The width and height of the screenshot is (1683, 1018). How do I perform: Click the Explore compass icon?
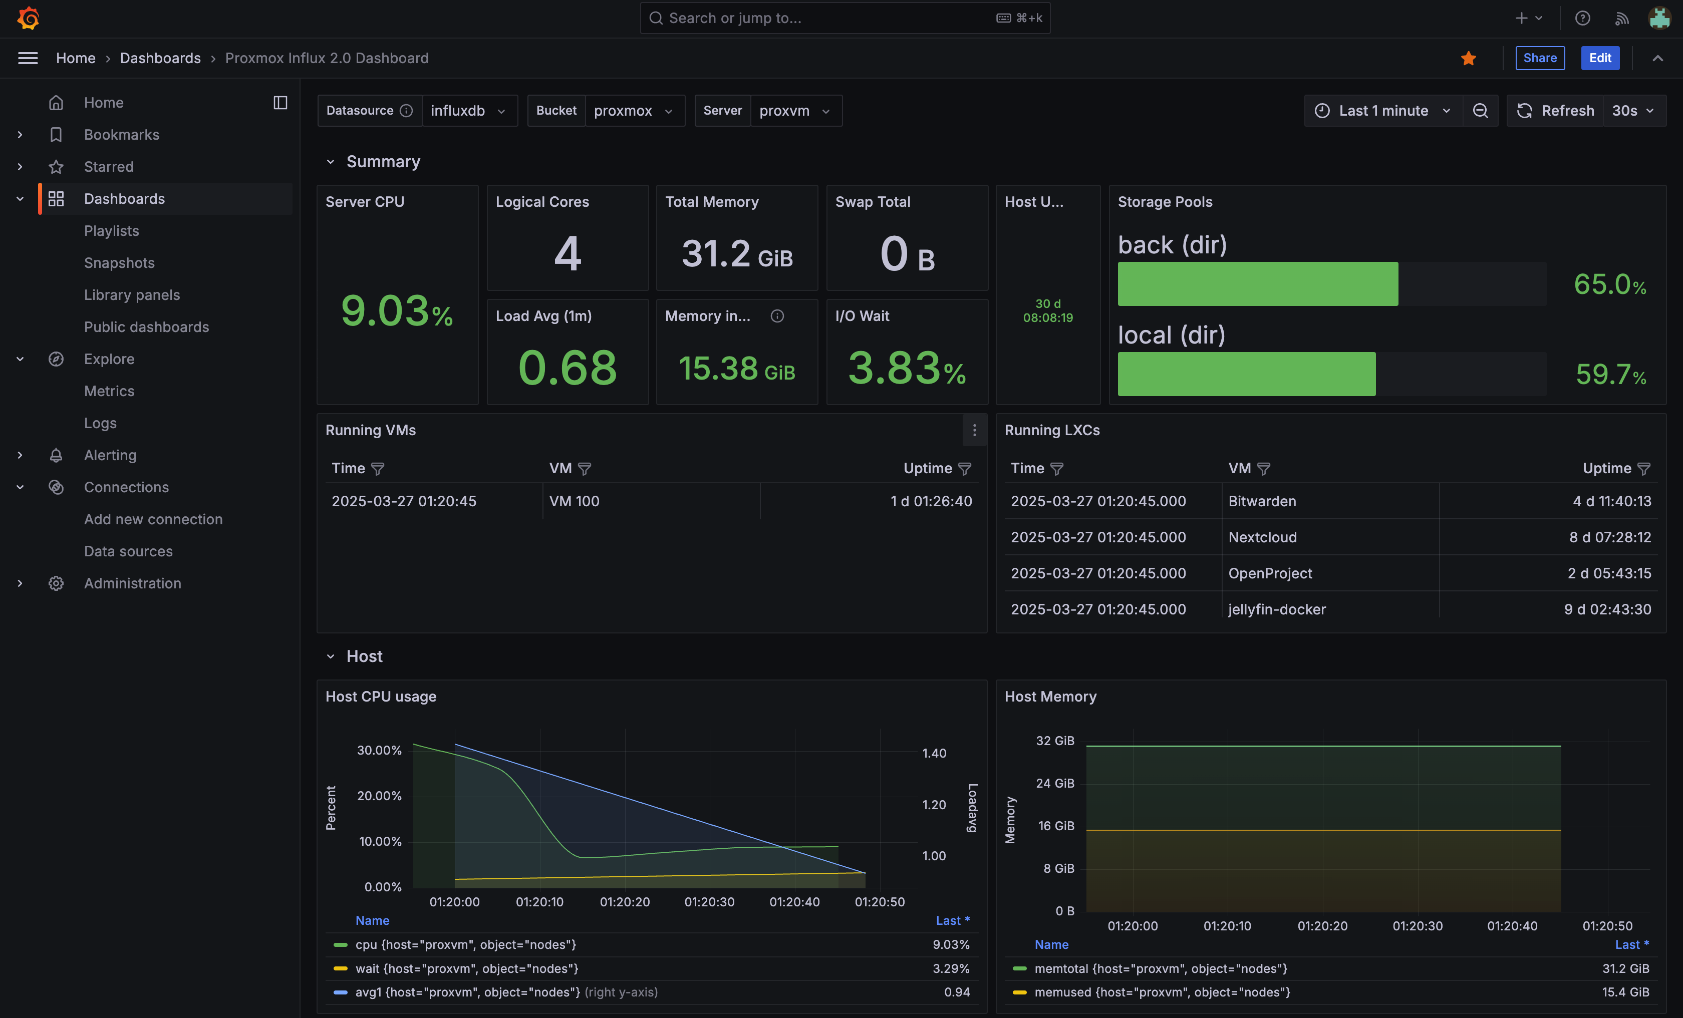tap(56, 359)
